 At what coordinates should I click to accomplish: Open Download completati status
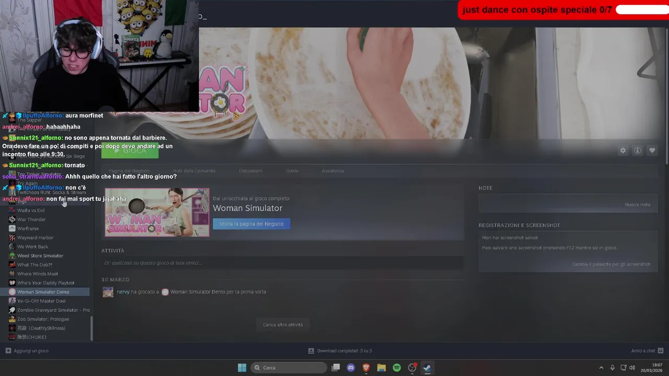pos(344,351)
